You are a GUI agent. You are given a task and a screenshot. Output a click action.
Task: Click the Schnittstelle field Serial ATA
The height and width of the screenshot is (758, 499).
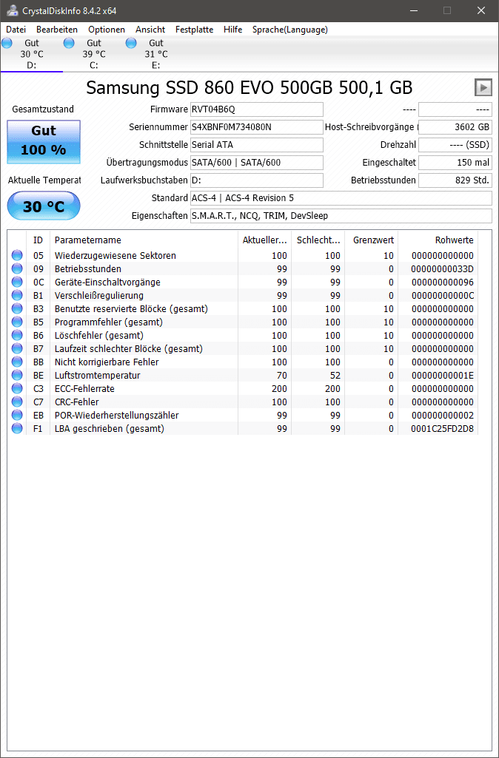[x=256, y=144]
